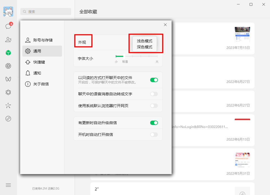This screenshot has width=270, height=195.
Task: Open 通知 settings section
Action: click(42, 73)
